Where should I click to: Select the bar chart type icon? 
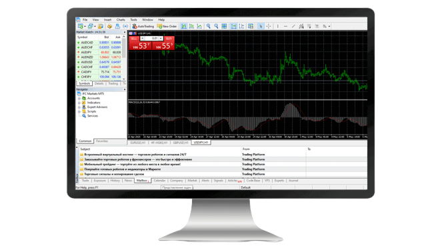184,26
